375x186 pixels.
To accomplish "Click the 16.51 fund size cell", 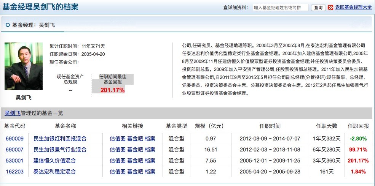I will pos(211,150).
